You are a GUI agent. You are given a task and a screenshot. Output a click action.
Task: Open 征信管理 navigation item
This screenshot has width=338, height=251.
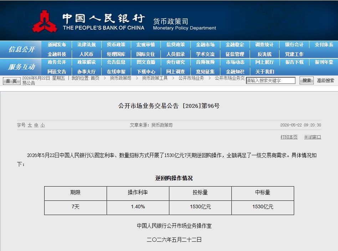point(235,54)
